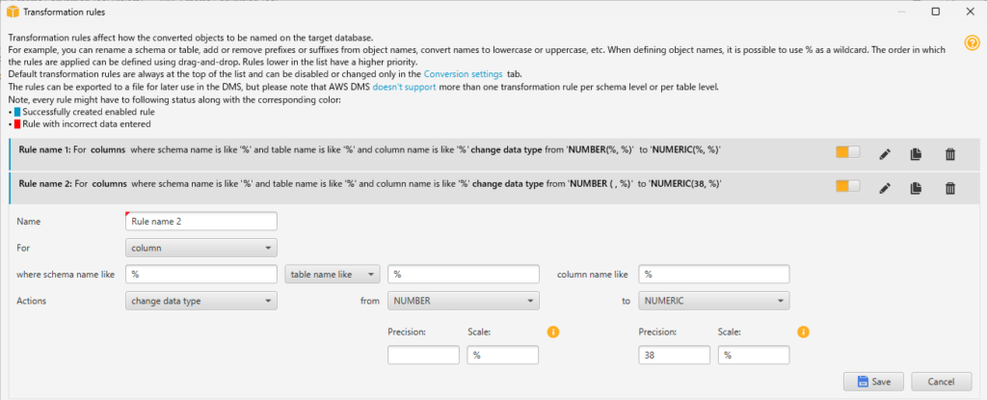
Task: Open the For column dropdown
Action: 201,248
